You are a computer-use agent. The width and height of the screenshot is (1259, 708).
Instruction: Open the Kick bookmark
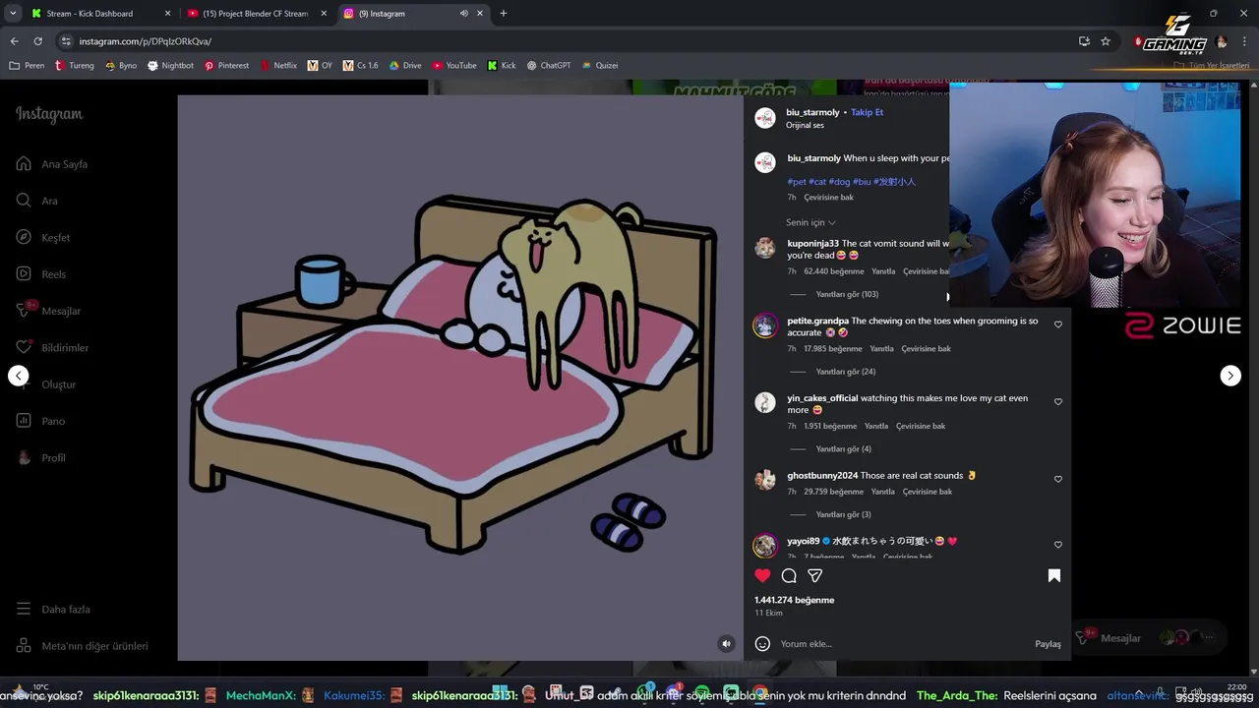pyautogui.click(x=502, y=66)
